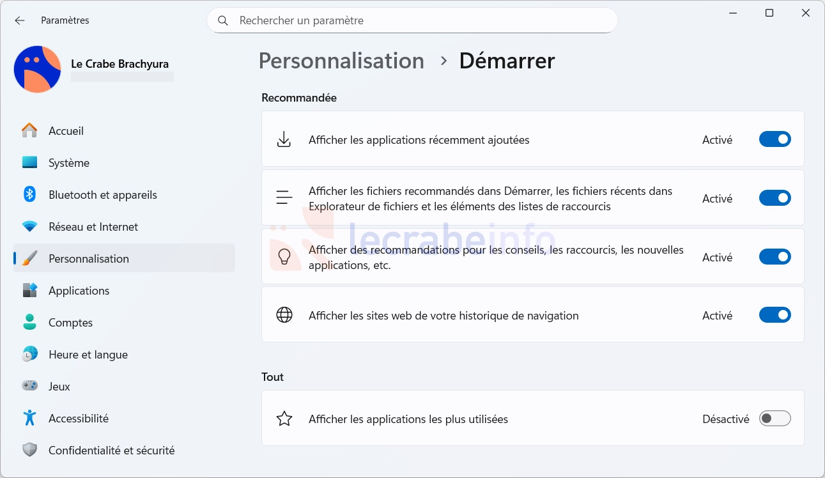Go back to Personnalisation breadcrumb
This screenshot has width=825, height=478.
[x=341, y=61]
